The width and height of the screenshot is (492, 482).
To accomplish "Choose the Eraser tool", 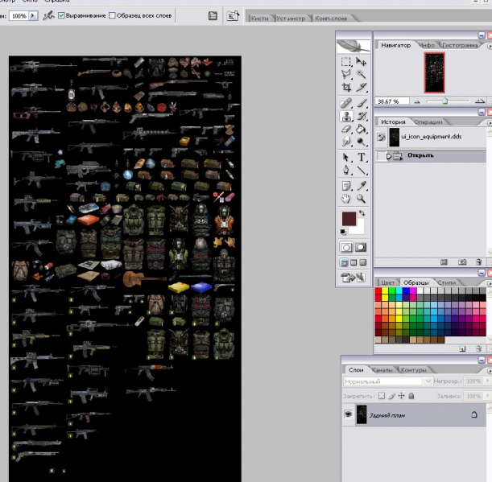I will pos(346,130).
